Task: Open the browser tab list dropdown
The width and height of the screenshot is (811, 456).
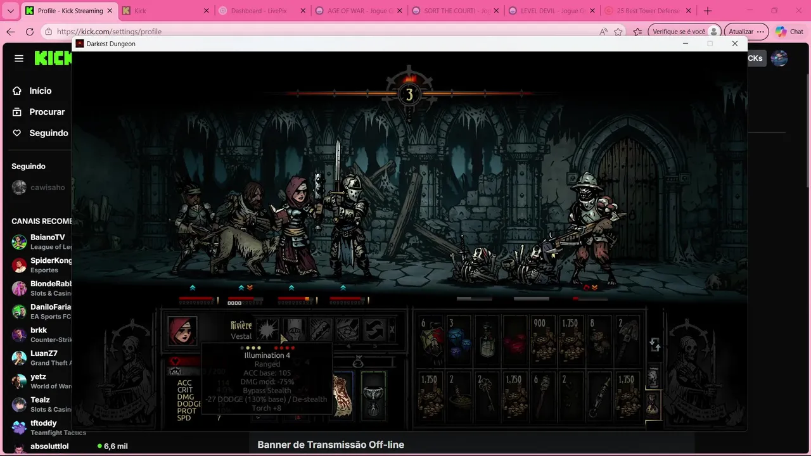Action: [10, 11]
